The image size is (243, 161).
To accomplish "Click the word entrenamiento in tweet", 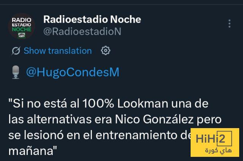I will coord(136,135).
